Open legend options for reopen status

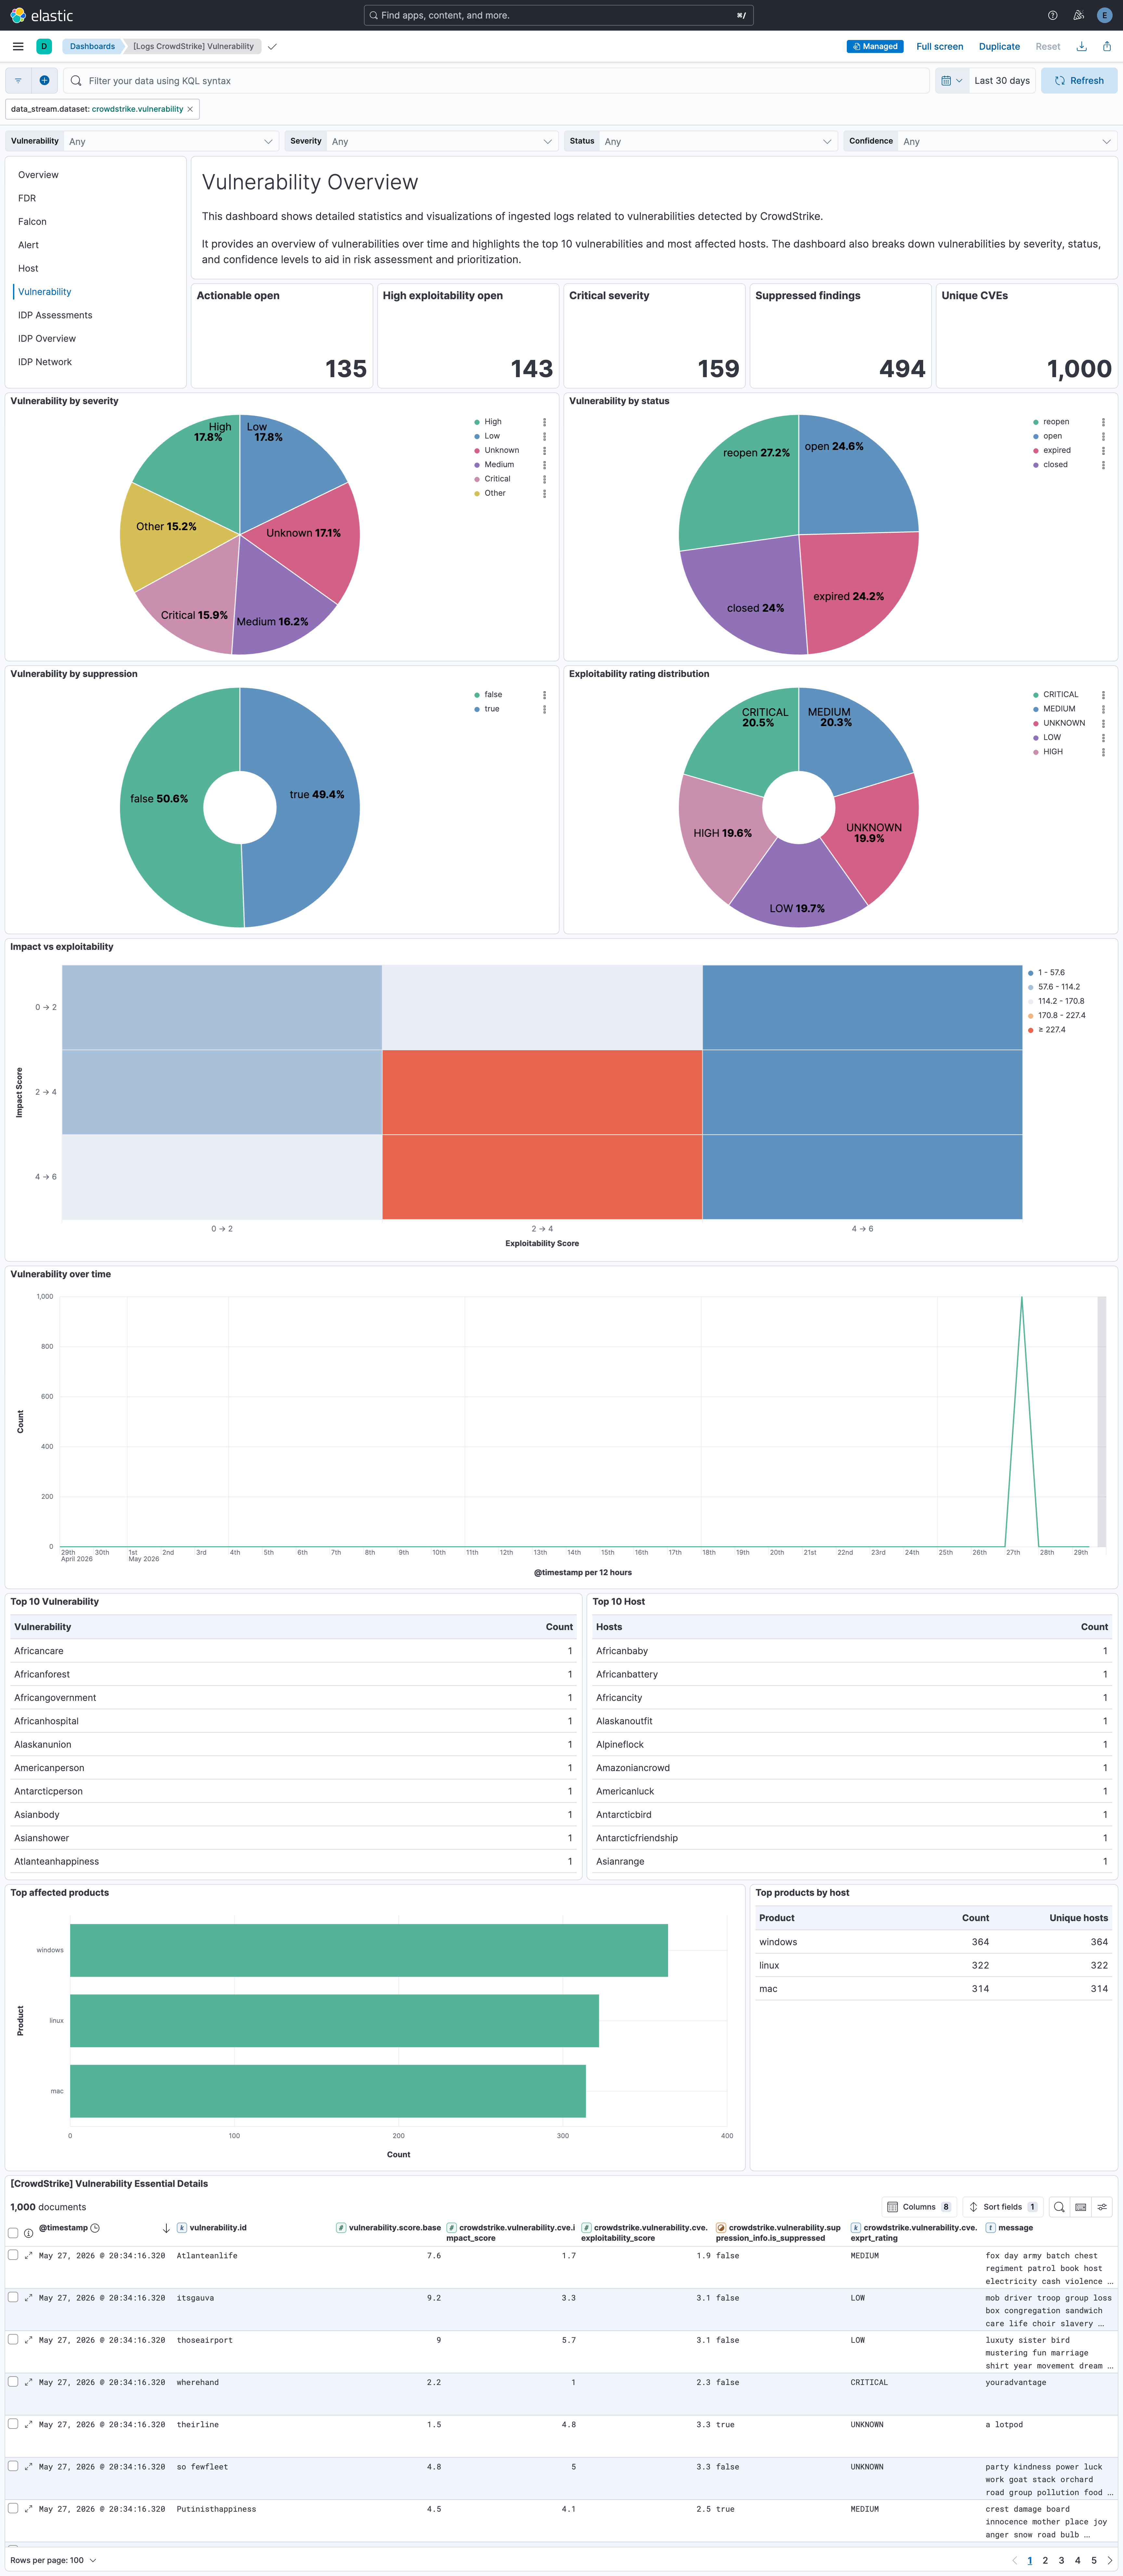pos(1103,422)
